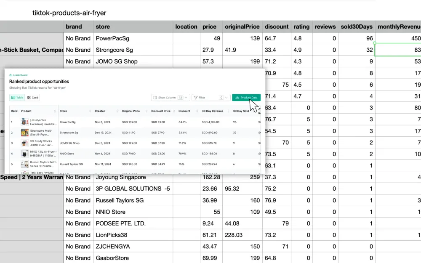Click the monthlyRevenue column header
421x263 pixels.
point(398,27)
